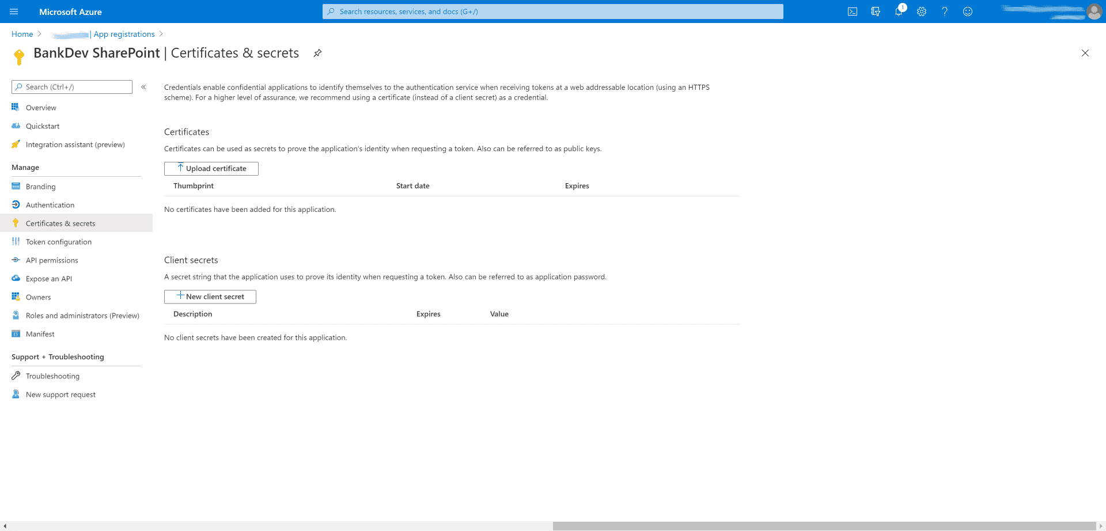Click the Microsoft Azure logo text
This screenshot has height=531, width=1106.
pyautogui.click(x=70, y=12)
